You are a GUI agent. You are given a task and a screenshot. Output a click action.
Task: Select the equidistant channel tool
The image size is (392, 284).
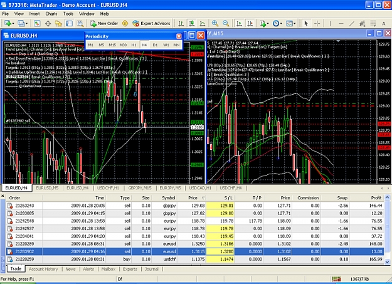click(363, 23)
